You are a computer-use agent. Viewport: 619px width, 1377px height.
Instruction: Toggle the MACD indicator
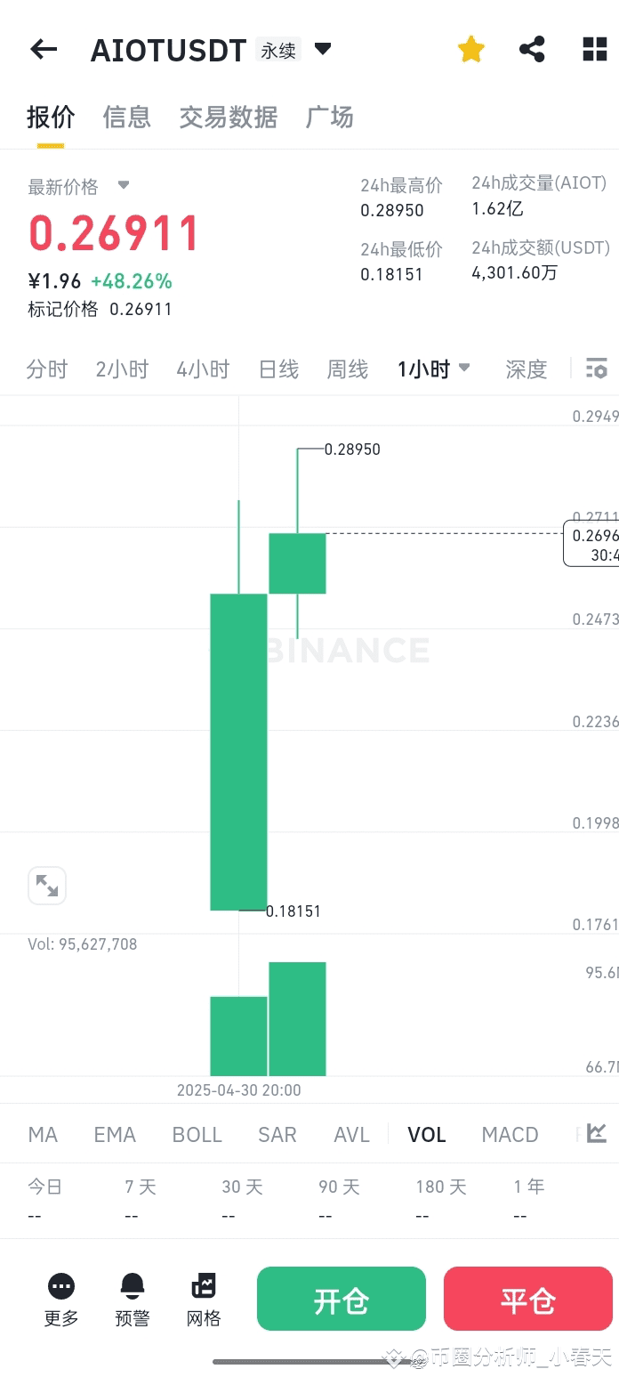click(x=510, y=1135)
